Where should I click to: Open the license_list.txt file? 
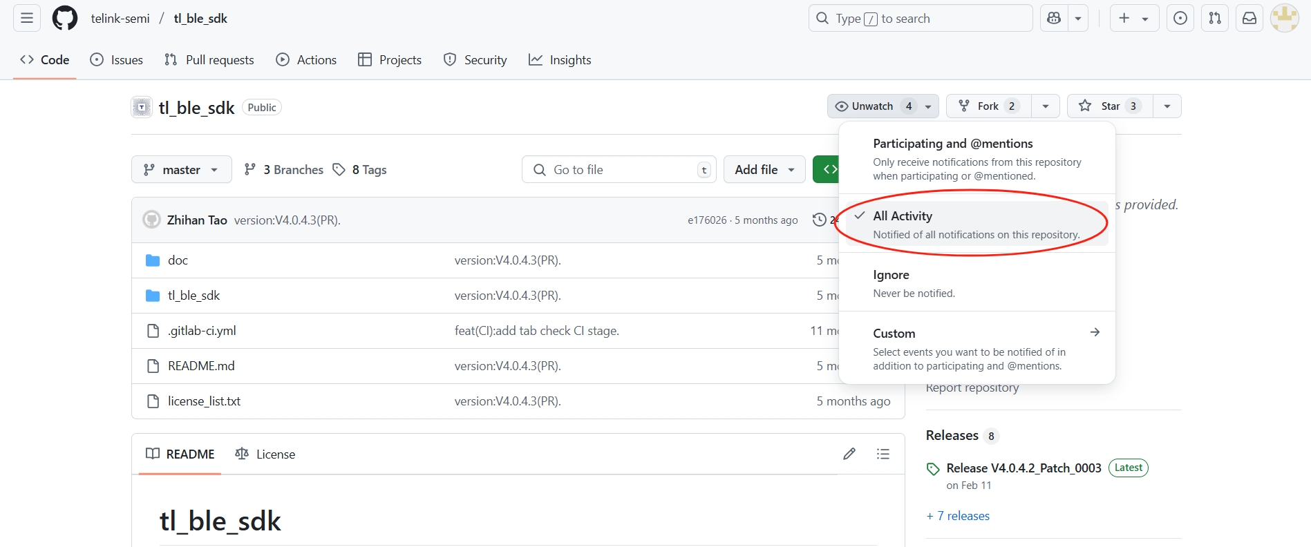(x=204, y=401)
